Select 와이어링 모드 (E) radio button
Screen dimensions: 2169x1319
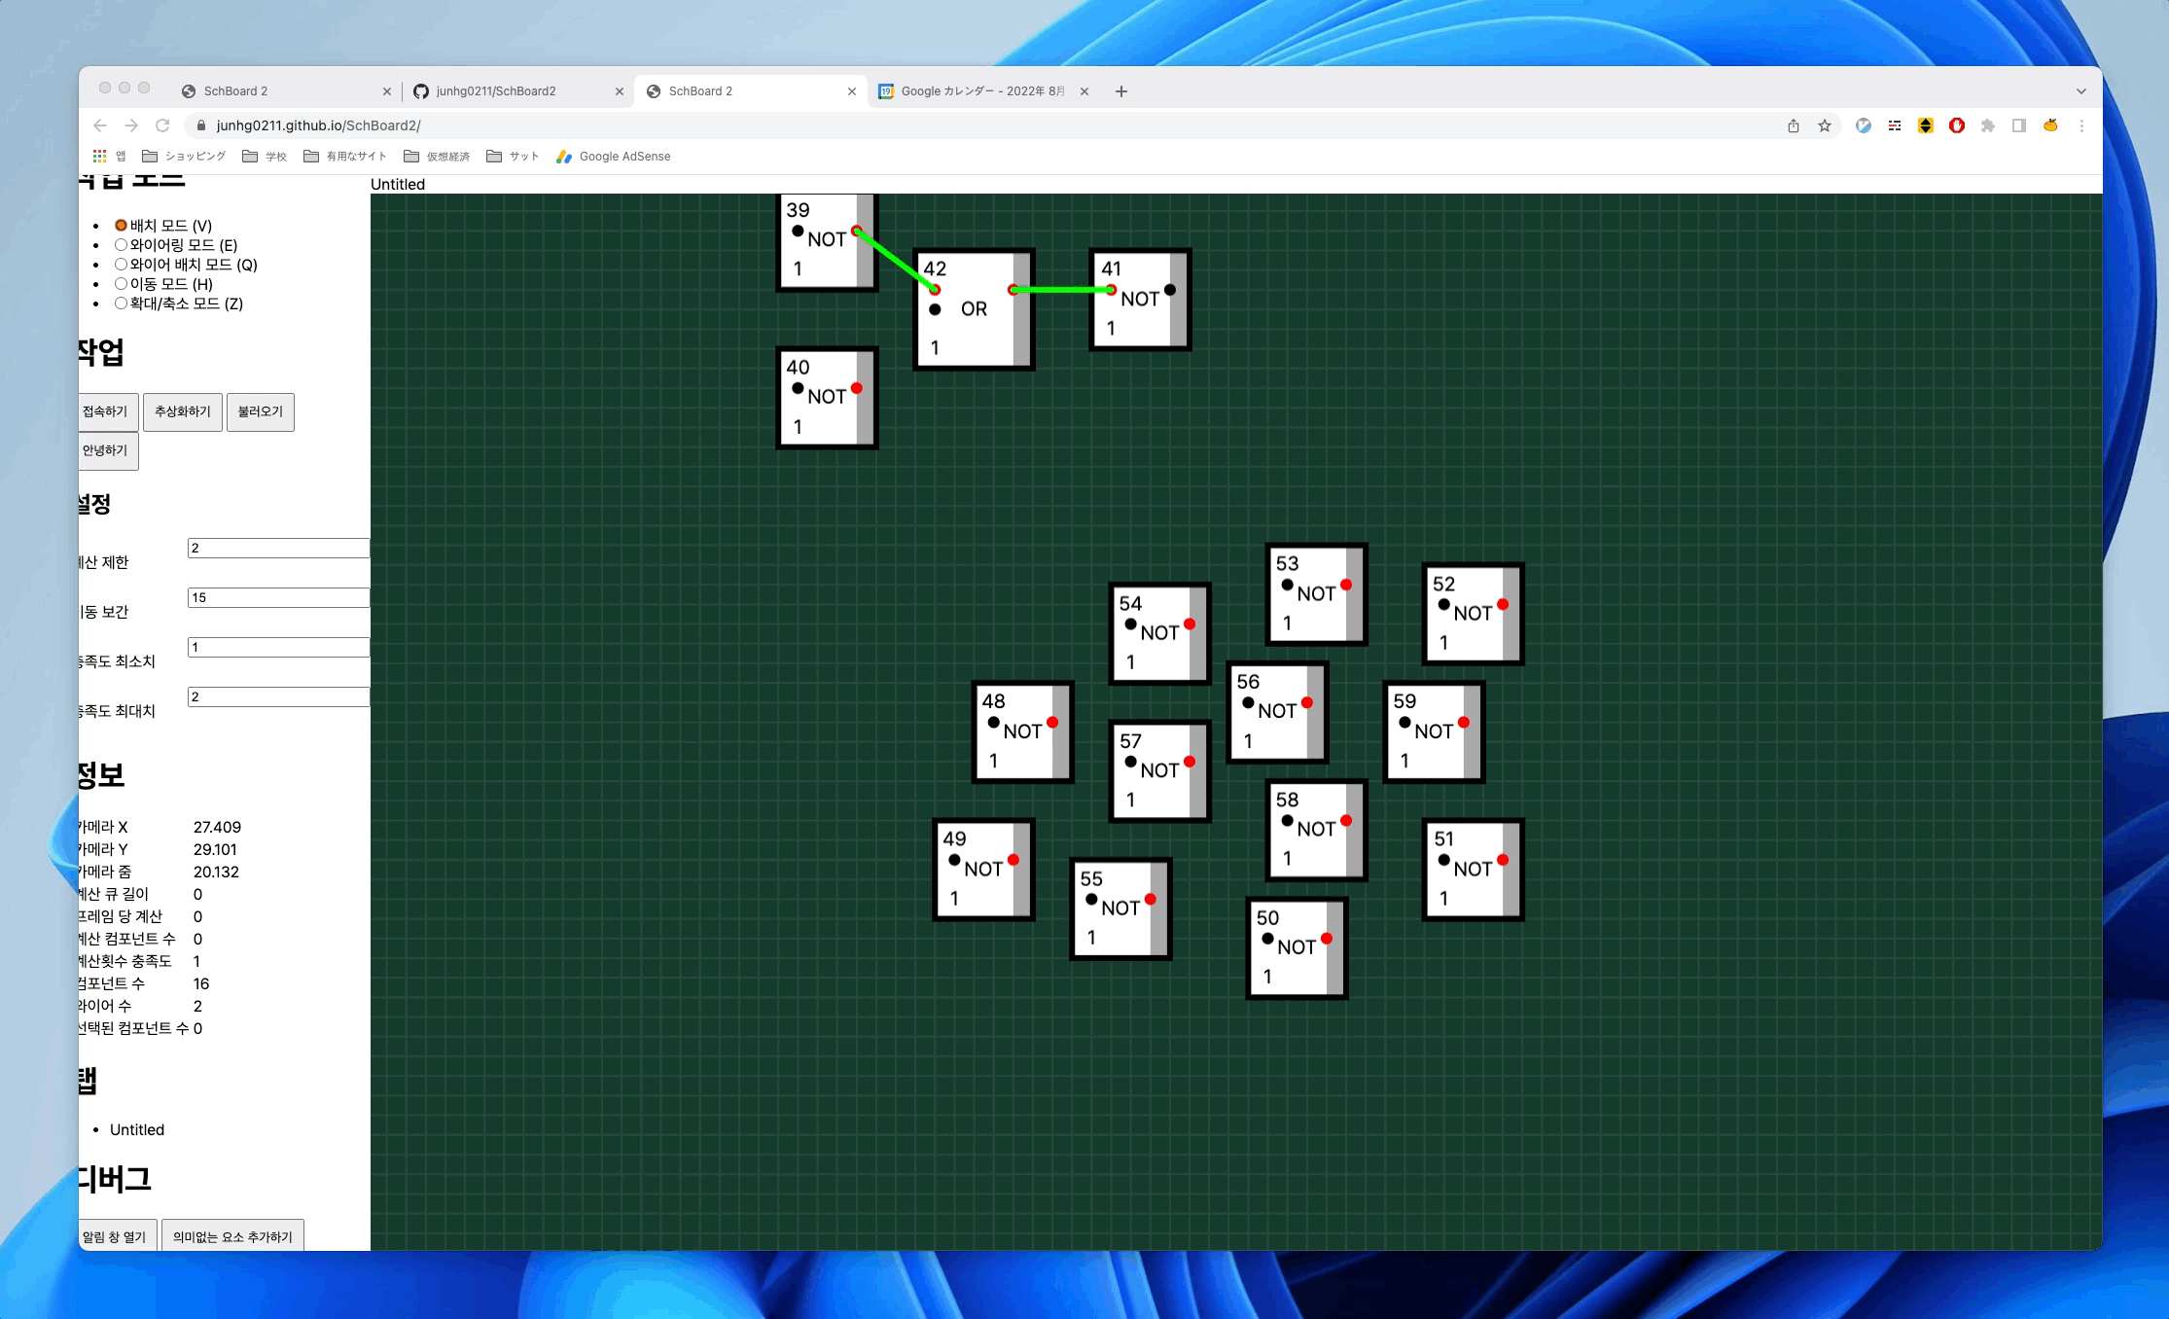click(x=121, y=245)
